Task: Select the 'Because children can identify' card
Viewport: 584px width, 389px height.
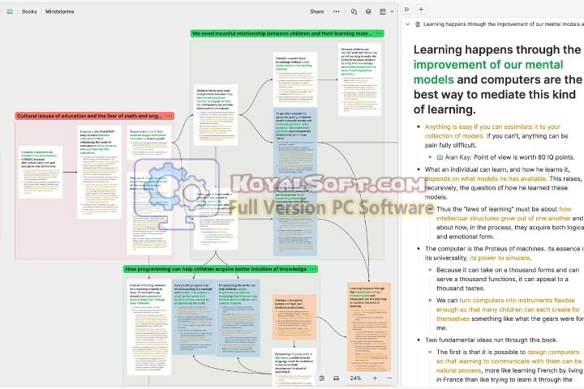Action: click(x=360, y=79)
